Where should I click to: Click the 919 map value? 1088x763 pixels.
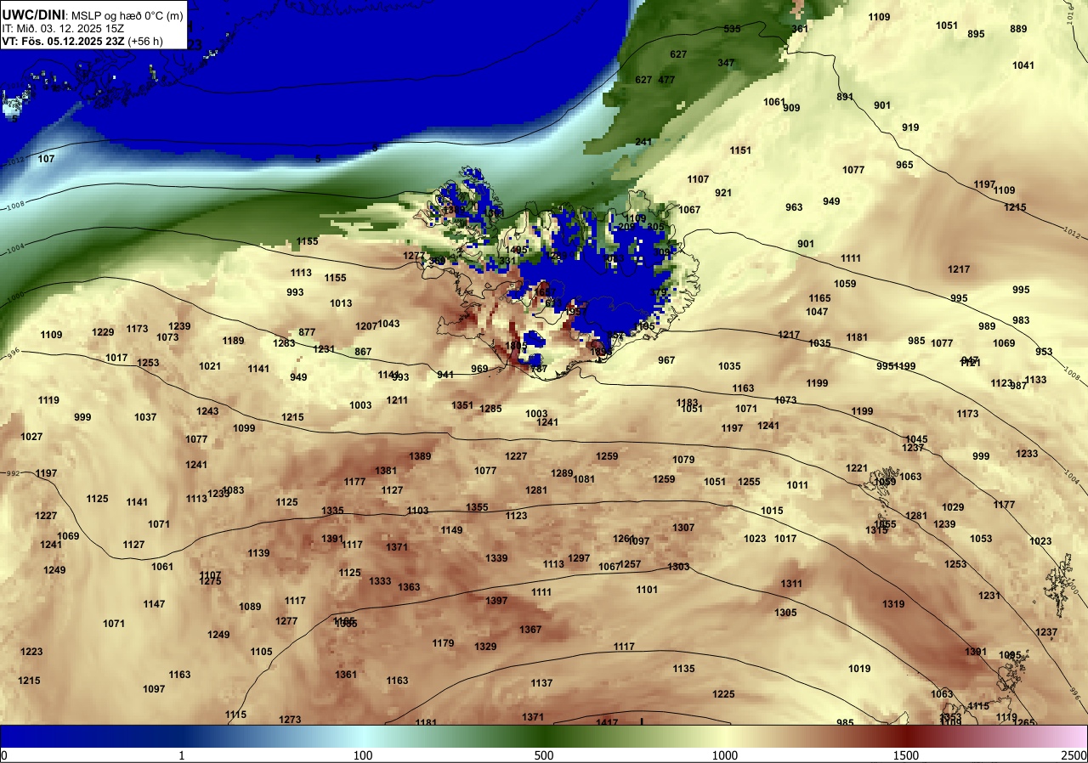[910, 127]
